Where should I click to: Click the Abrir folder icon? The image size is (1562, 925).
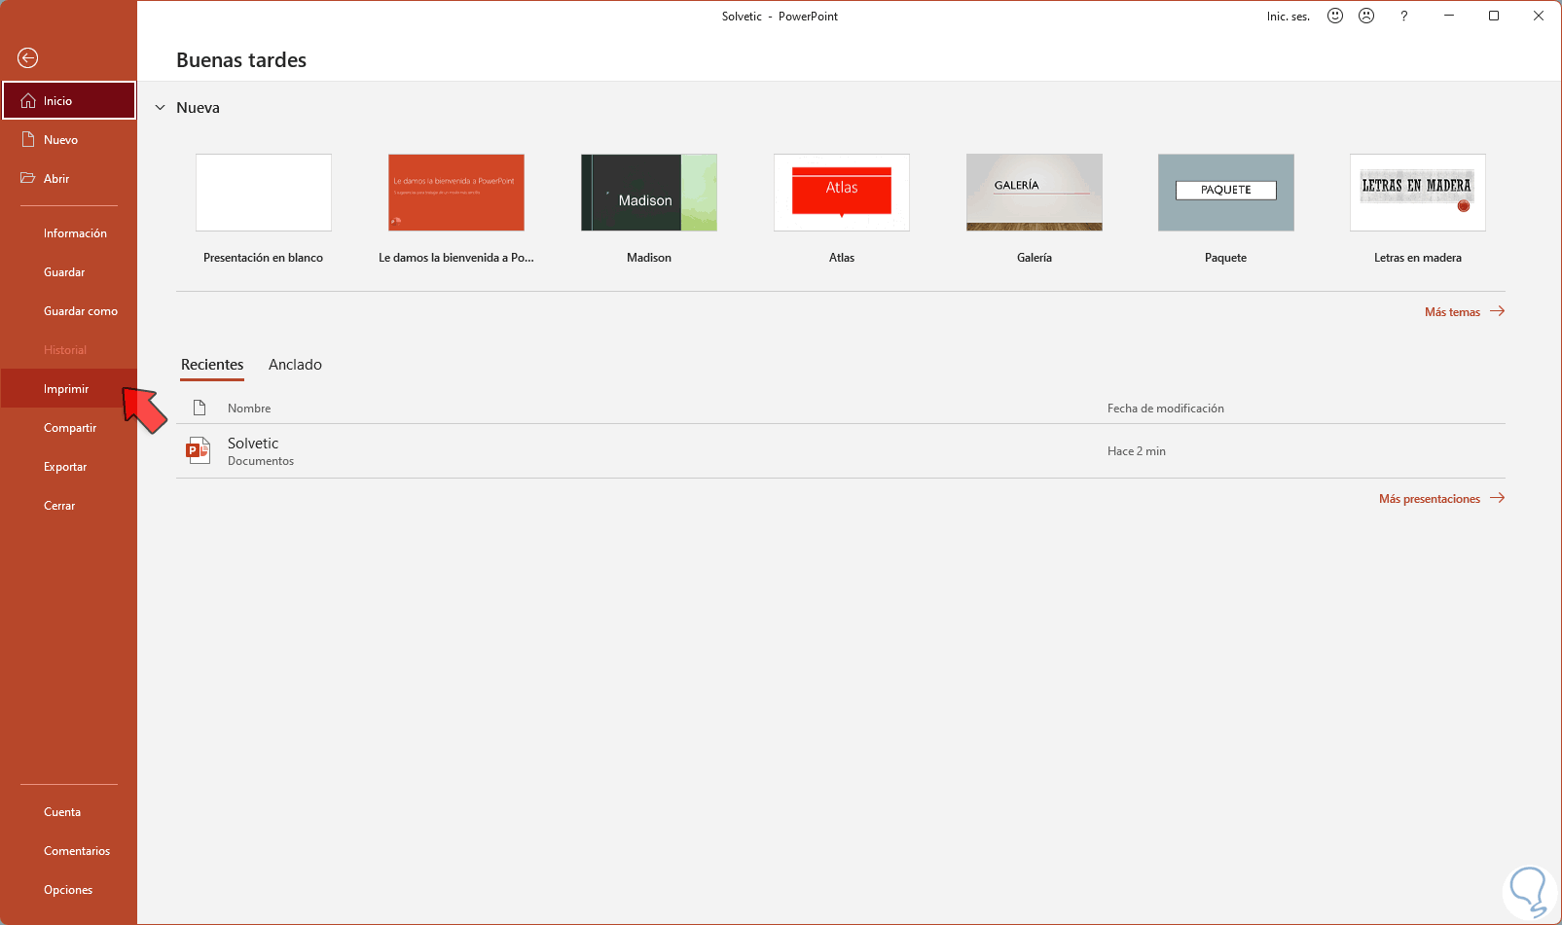click(28, 179)
